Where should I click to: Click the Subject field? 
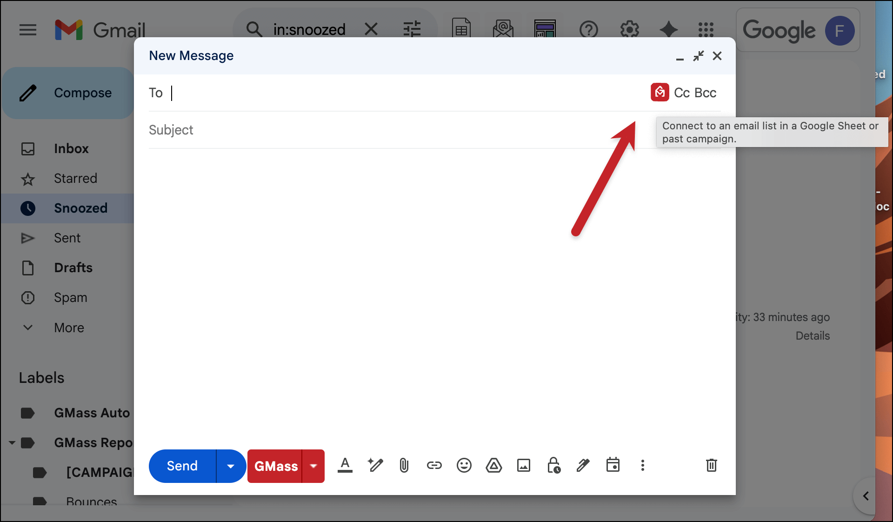coord(434,130)
